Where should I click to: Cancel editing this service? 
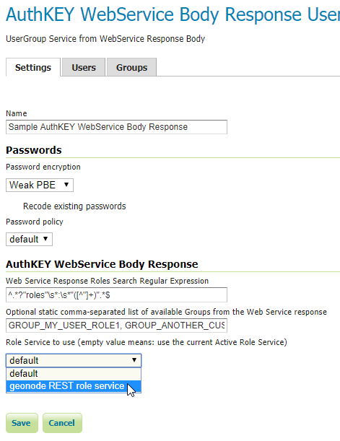click(62, 423)
